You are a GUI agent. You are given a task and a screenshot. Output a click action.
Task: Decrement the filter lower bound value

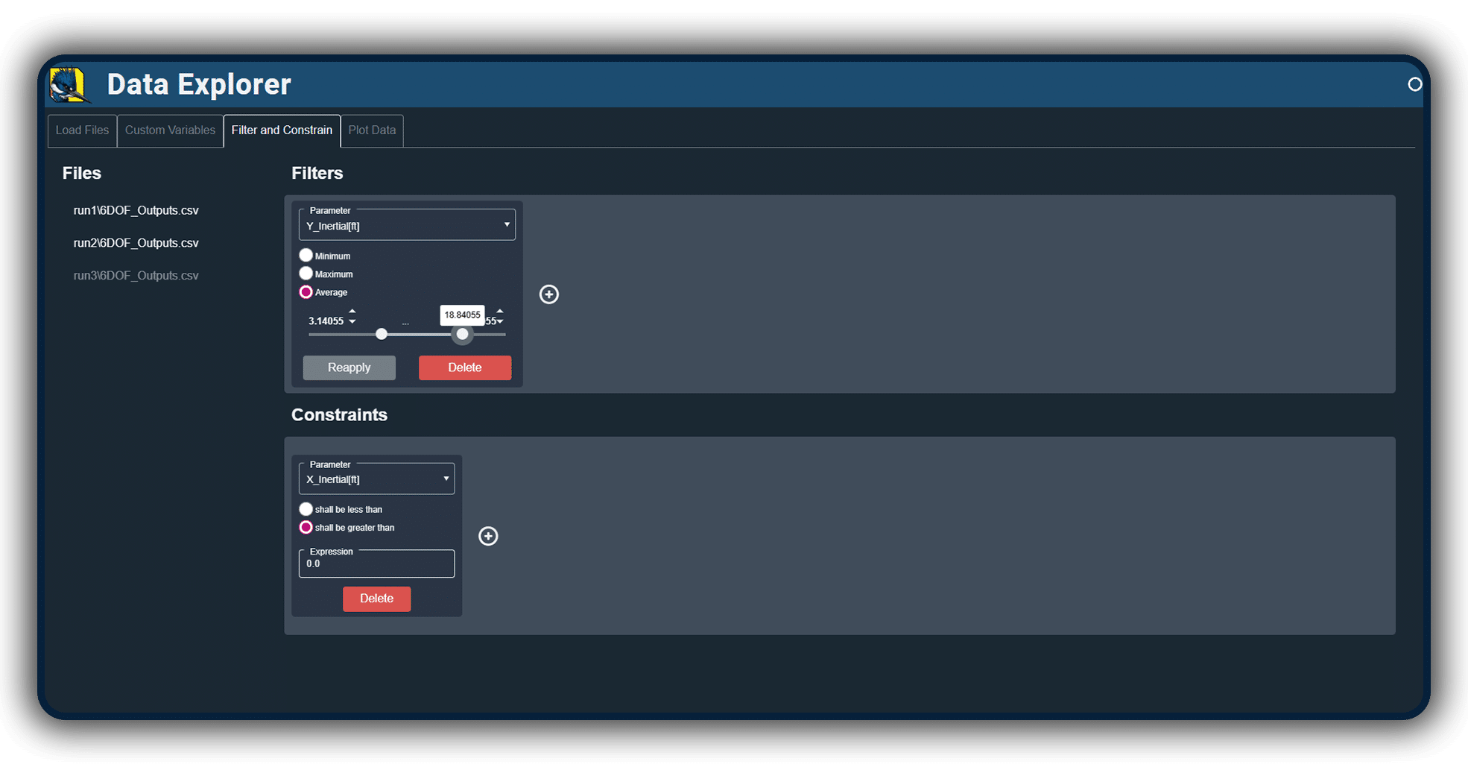tap(352, 323)
